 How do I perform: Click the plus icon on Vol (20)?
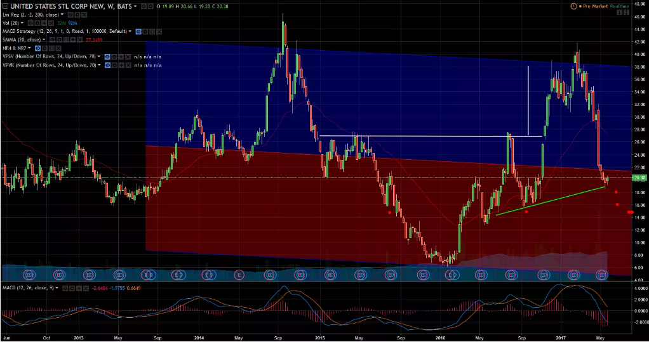[x=44, y=23]
